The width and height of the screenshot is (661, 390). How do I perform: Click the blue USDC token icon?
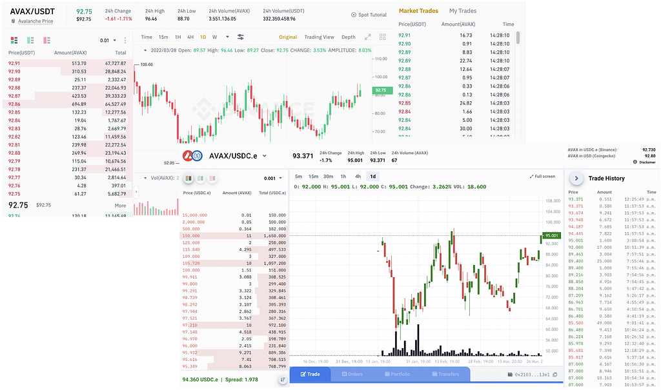[197, 156]
